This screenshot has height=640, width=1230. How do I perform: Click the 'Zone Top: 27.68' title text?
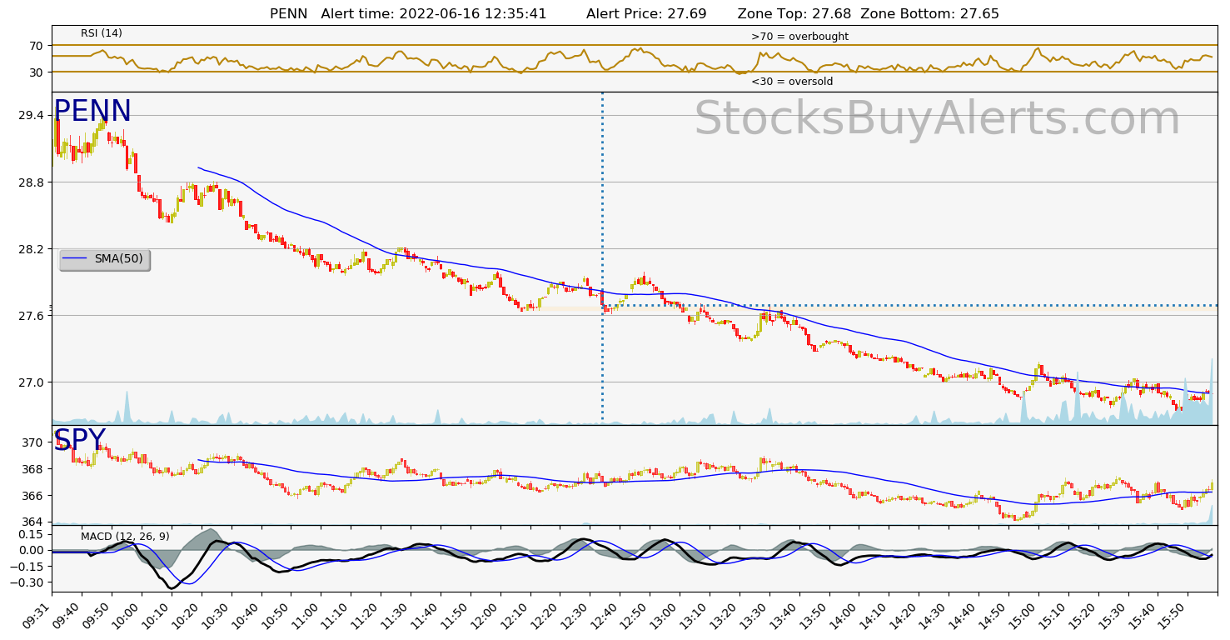(x=795, y=14)
